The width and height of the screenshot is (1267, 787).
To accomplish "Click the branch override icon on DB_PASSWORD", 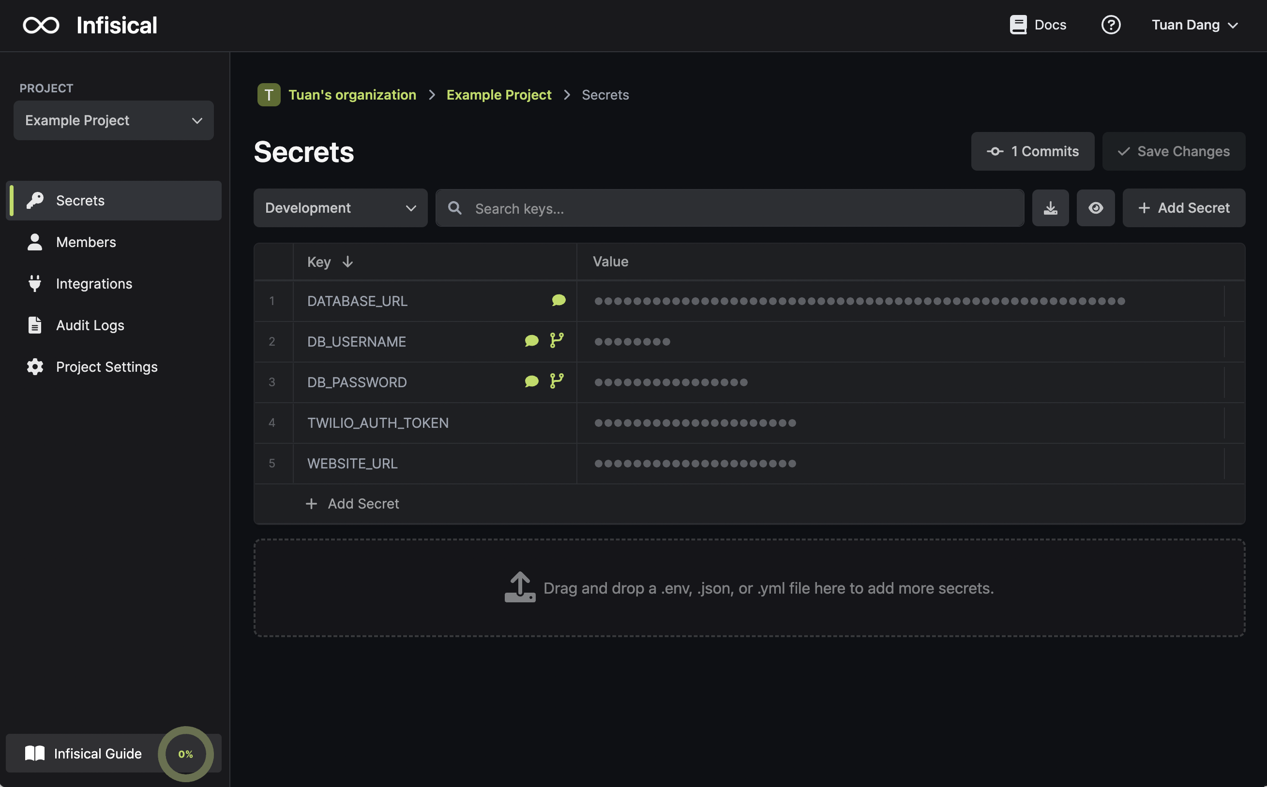I will (557, 381).
